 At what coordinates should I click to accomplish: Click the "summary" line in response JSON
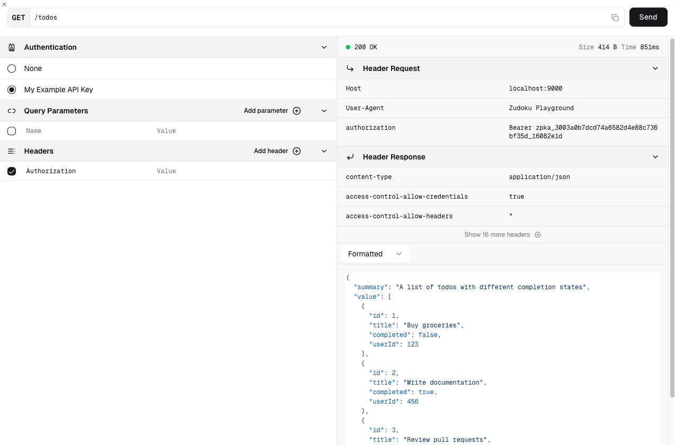click(x=472, y=287)
